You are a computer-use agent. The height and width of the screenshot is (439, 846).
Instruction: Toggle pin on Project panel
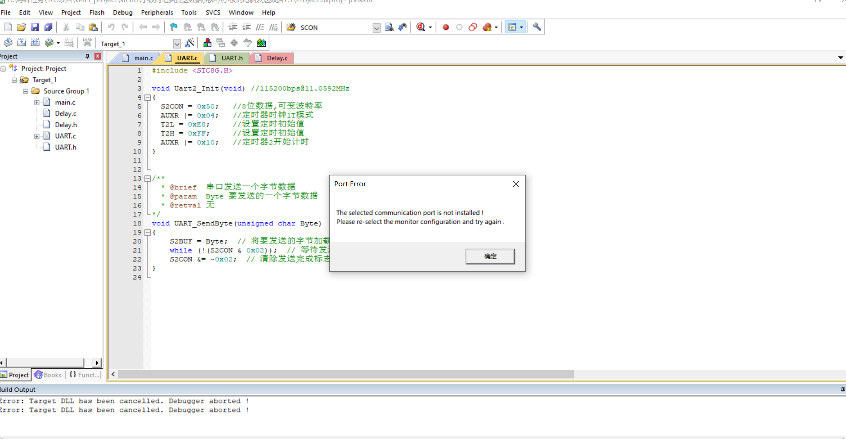[87, 56]
